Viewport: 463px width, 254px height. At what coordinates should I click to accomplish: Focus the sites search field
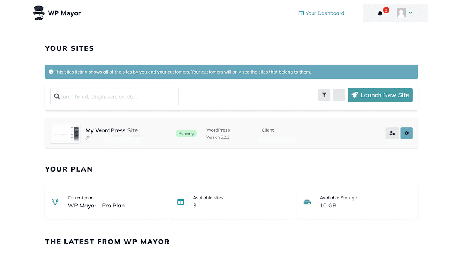114,97
